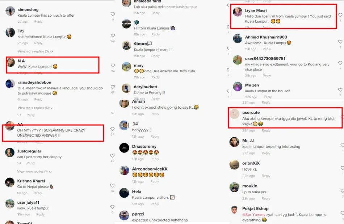This screenshot has width=344, height=224.
Task: Like simonshng's comment with the heart
Action: (113, 14)
